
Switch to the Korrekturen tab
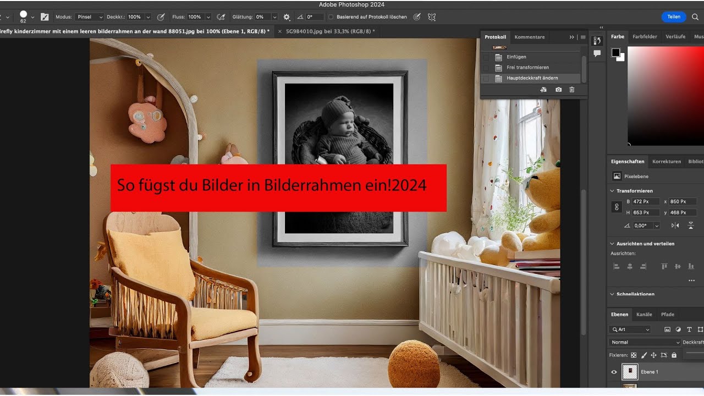click(x=667, y=162)
